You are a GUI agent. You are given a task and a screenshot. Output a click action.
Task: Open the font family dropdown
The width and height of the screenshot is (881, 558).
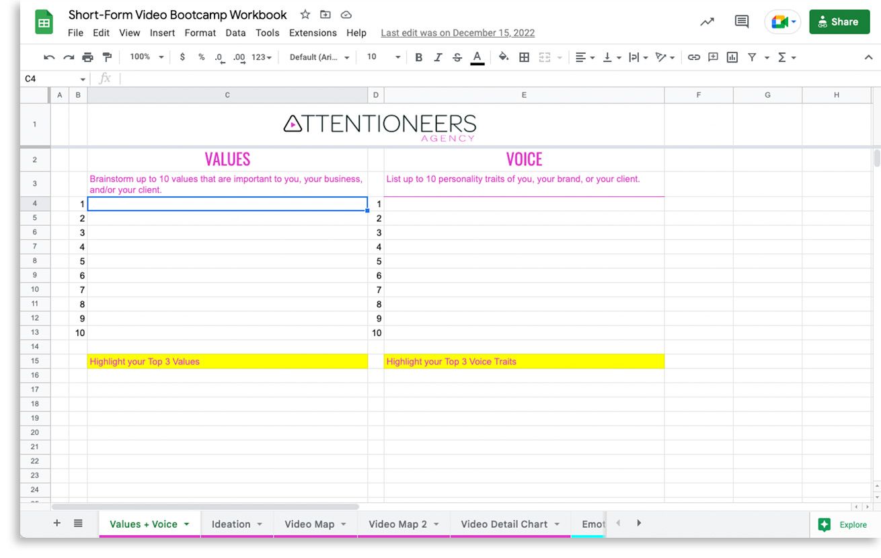[319, 58]
